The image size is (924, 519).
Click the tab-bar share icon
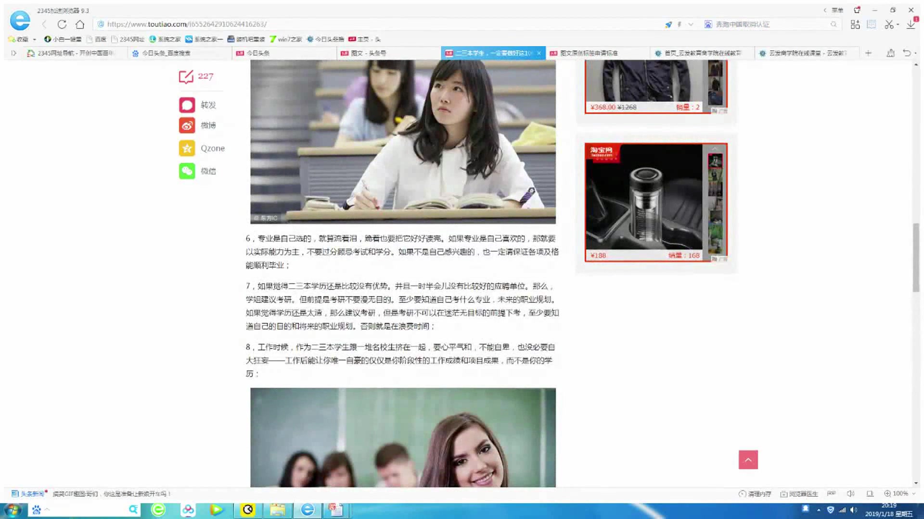coord(891,53)
